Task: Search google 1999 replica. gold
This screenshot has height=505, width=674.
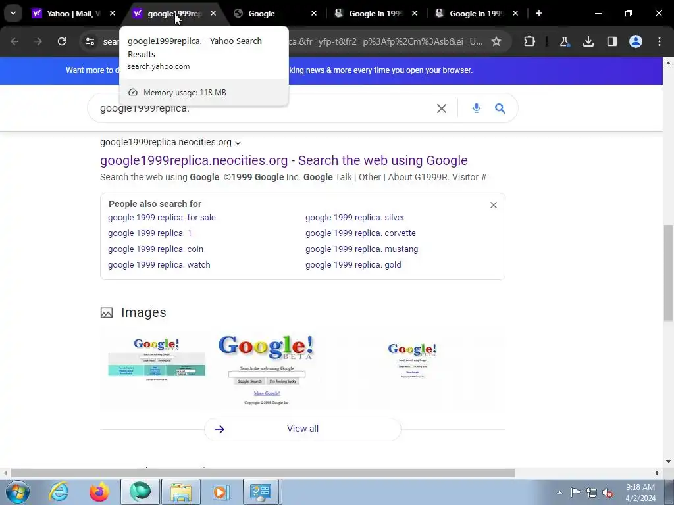Action: [x=353, y=265]
